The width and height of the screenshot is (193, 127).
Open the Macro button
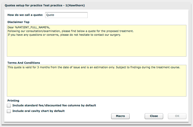coord(120,116)
